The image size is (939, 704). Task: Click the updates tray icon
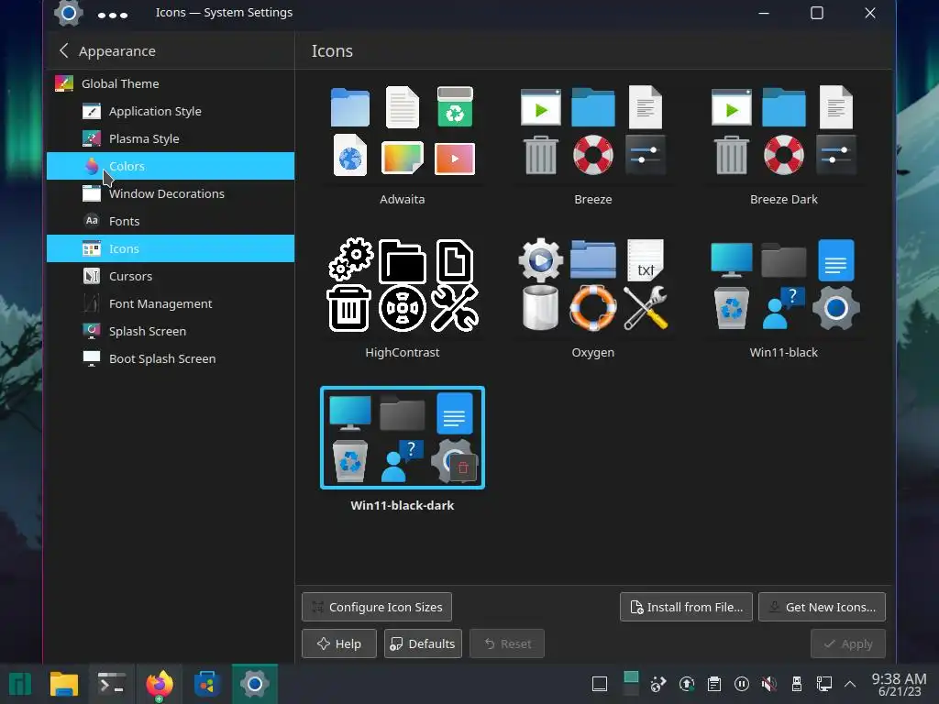pos(687,684)
